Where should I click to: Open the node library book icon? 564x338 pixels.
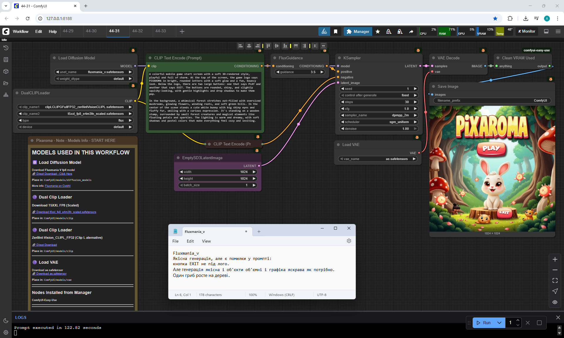pos(6,60)
